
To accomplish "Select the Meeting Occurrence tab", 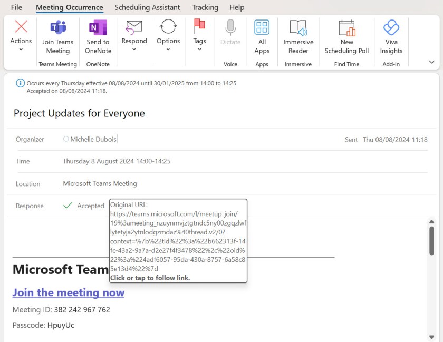I will click(x=70, y=7).
